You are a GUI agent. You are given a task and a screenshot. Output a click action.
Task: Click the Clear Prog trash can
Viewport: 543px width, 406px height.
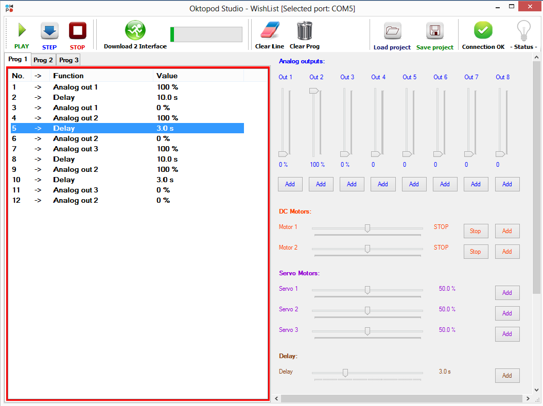304,31
